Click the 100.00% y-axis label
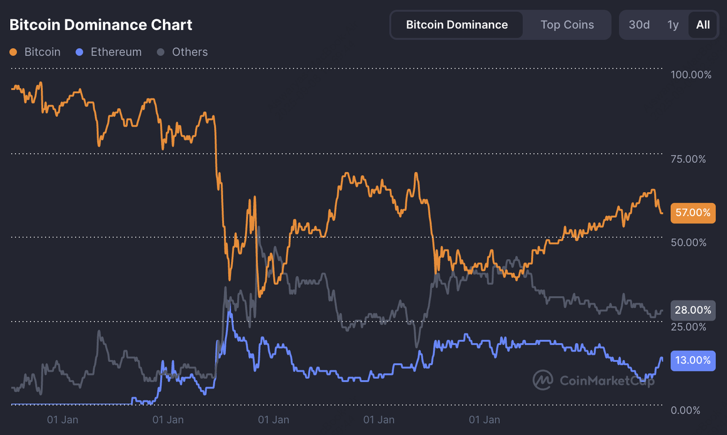Image resolution: width=727 pixels, height=435 pixels. [691, 75]
